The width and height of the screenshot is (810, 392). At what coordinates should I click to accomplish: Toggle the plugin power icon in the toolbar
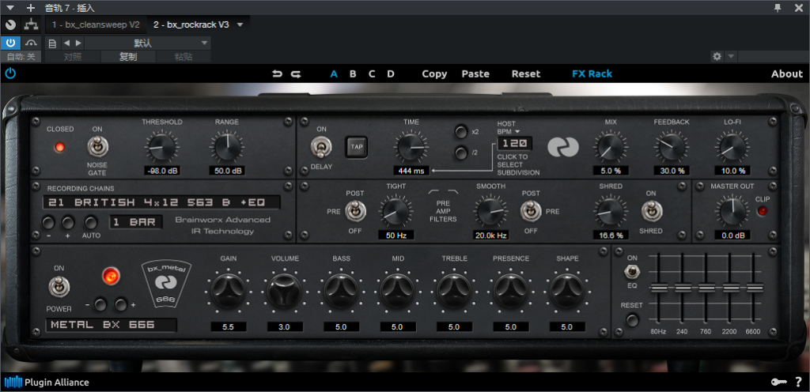click(x=10, y=73)
